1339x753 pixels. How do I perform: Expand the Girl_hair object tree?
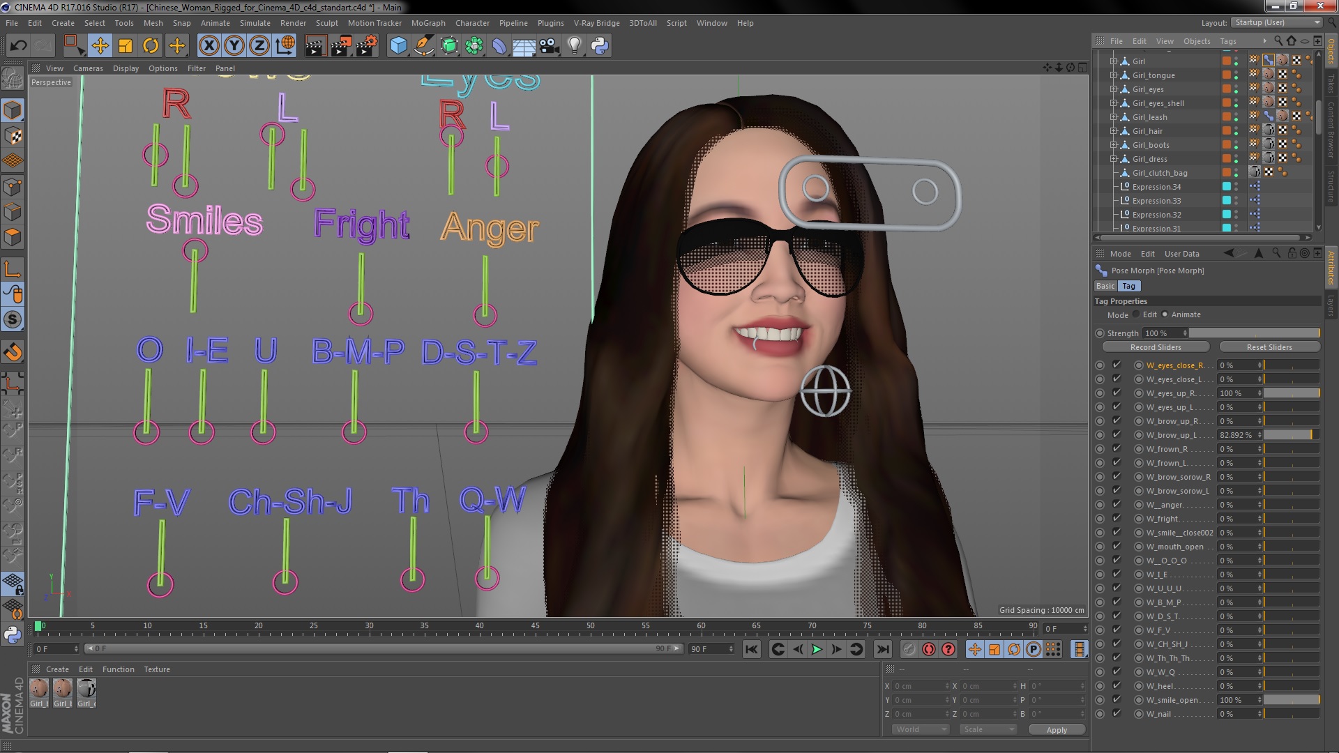click(x=1114, y=131)
